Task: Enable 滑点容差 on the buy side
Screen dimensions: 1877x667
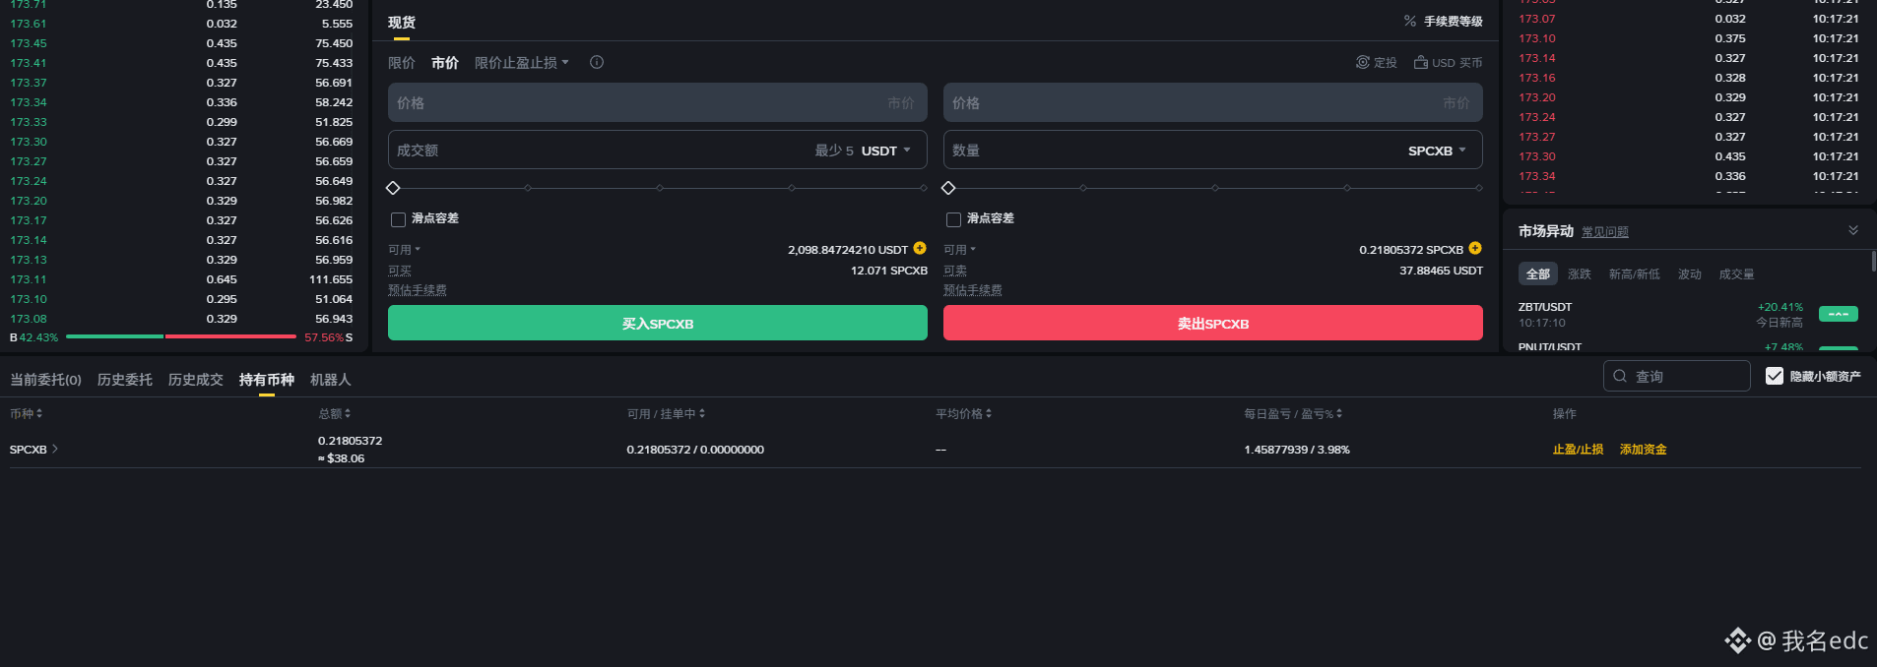Action: [398, 219]
